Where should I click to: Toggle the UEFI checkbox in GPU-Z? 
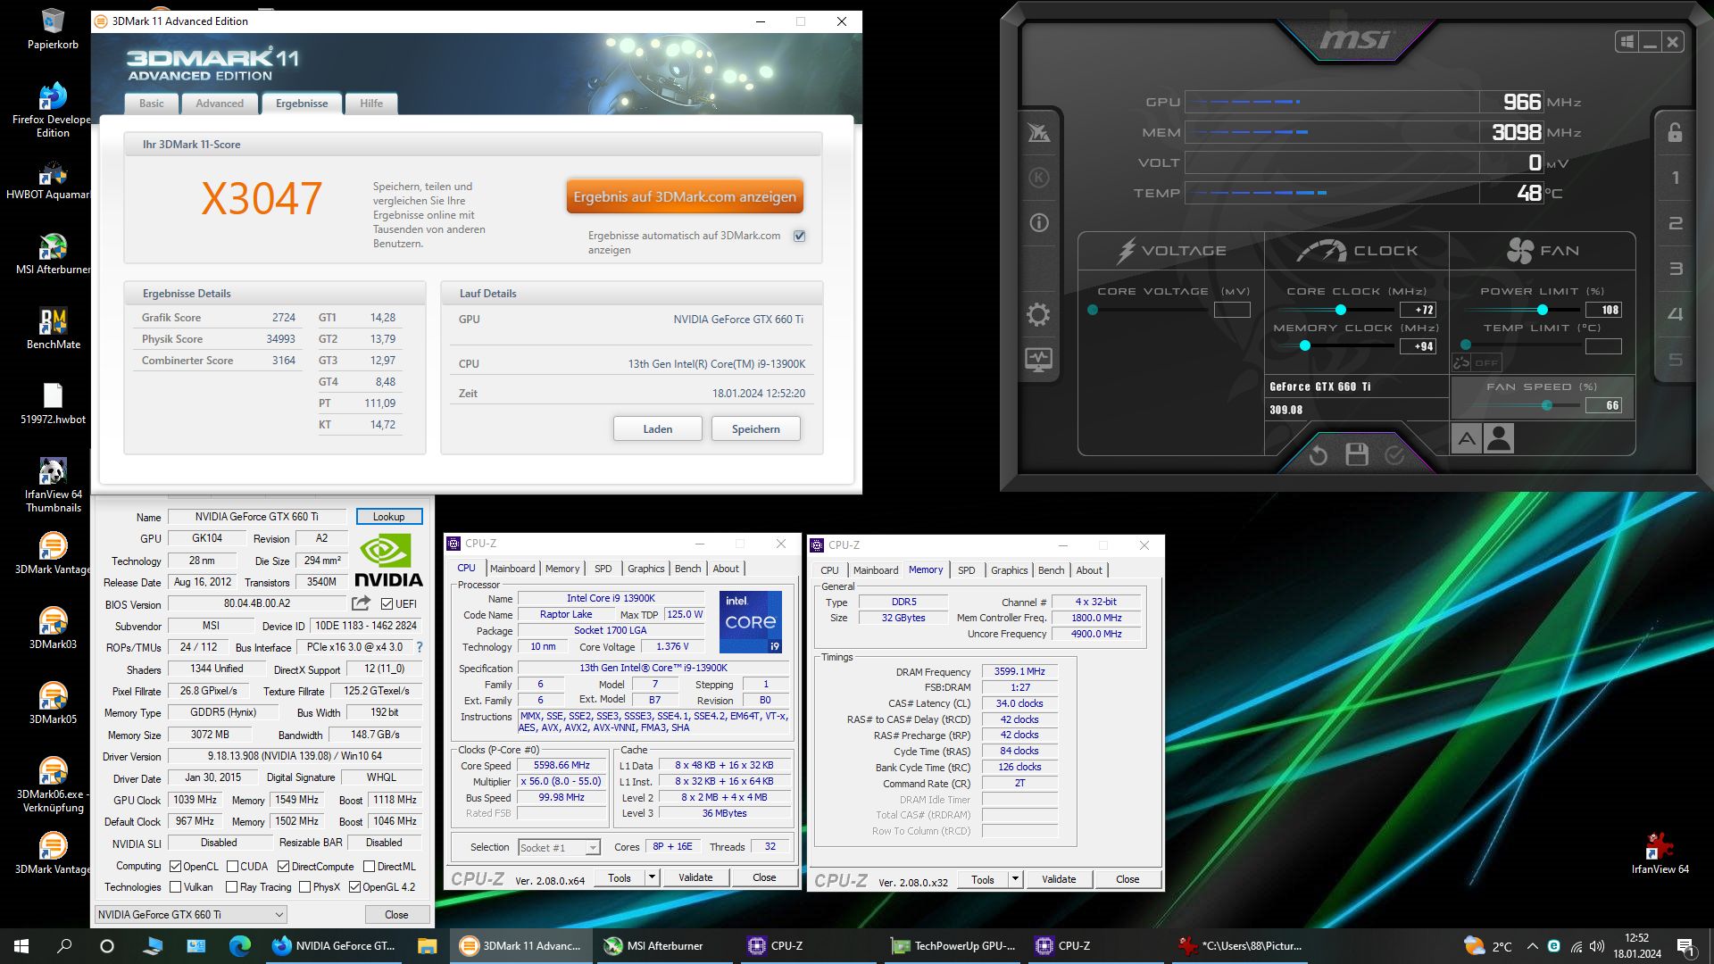(x=387, y=604)
